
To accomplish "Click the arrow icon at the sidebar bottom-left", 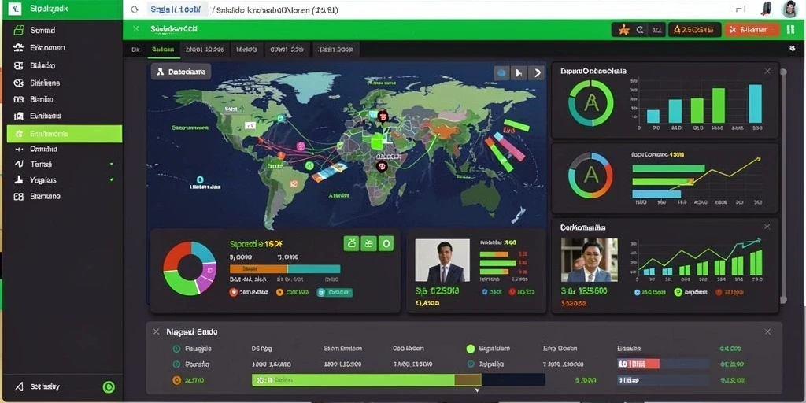I will pyautogui.click(x=19, y=386).
